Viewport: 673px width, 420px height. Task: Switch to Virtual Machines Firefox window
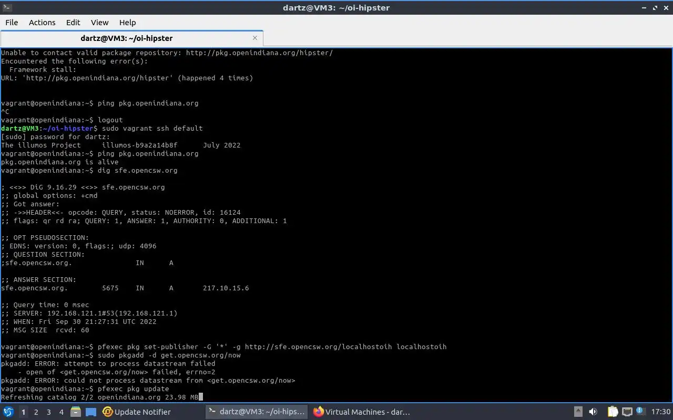(362, 412)
